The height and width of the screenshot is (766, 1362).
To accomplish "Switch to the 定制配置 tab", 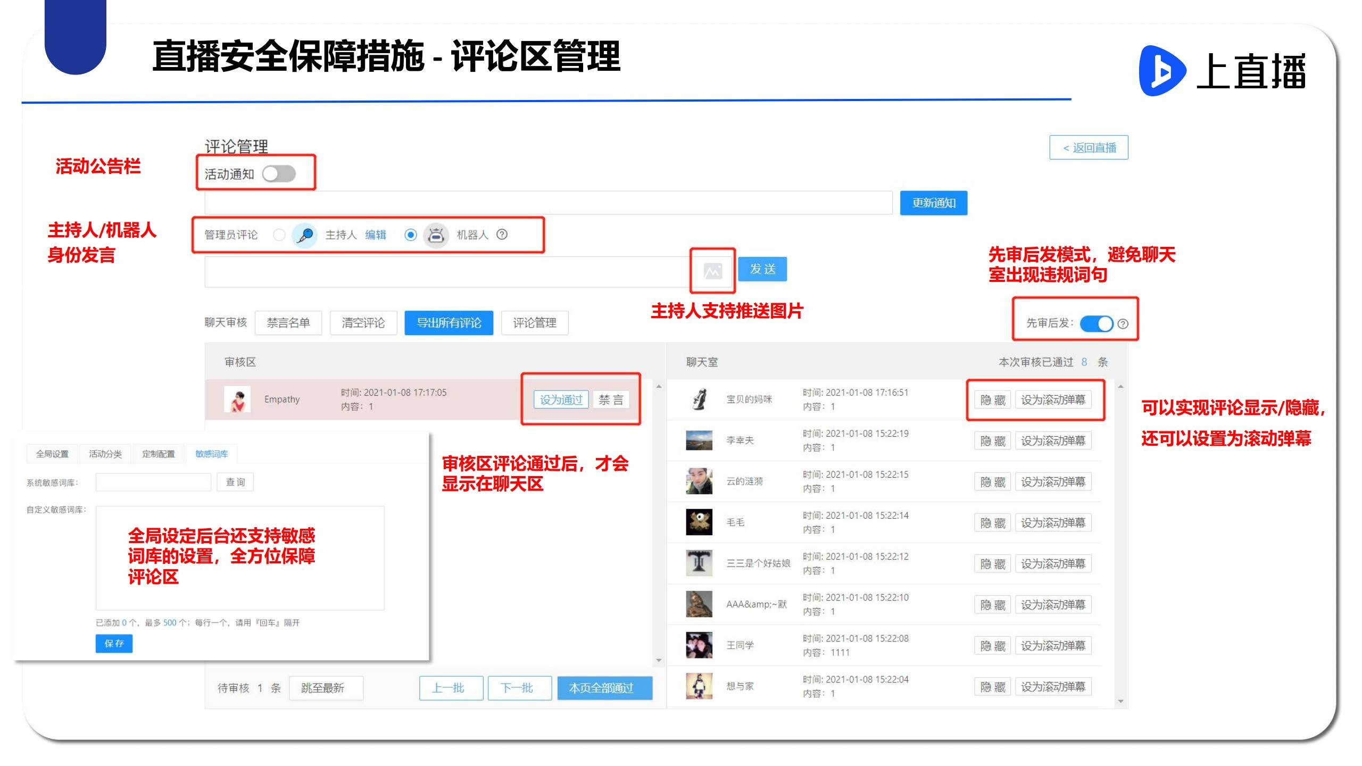I will pos(159,454).
